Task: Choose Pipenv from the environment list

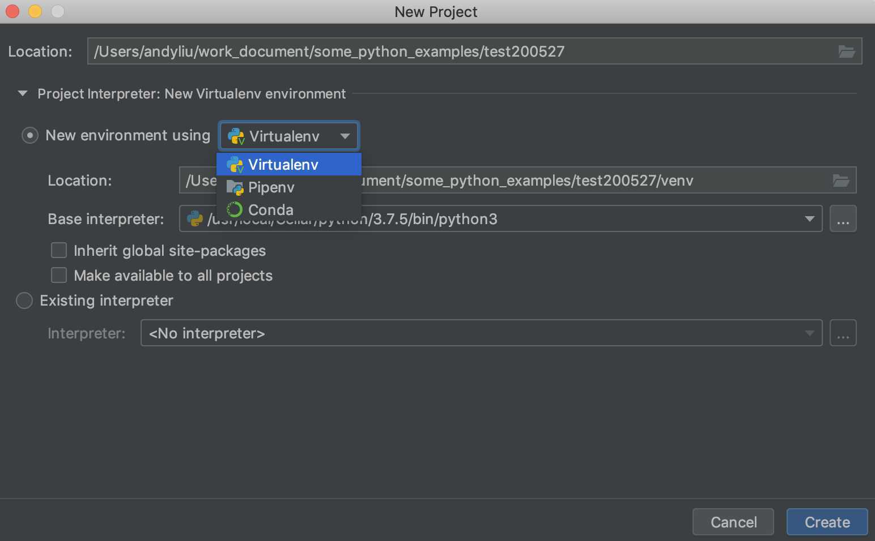Action: (x=271, y=187)
